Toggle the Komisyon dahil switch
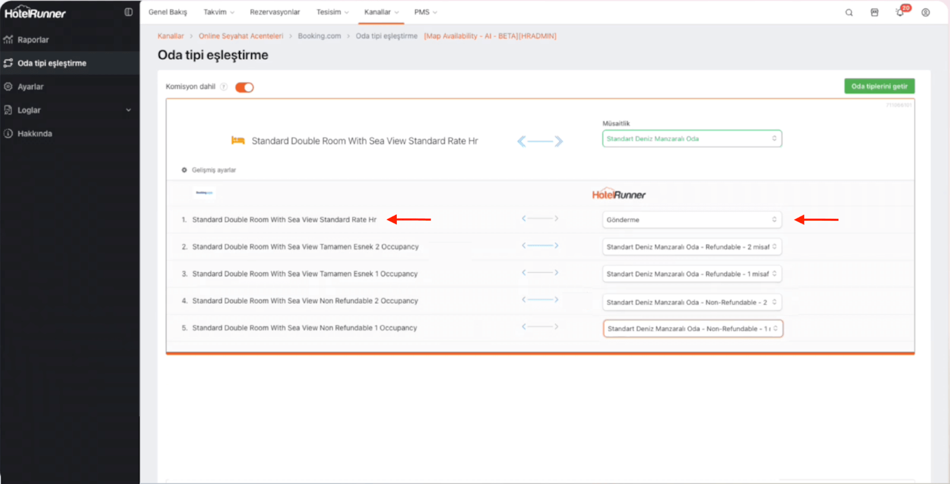950x484 pixels. 244,87
